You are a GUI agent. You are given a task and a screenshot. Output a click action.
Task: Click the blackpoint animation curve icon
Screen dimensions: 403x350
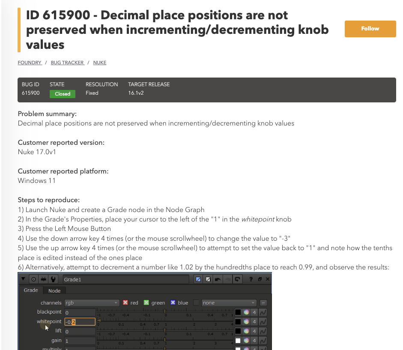point(263,312)
